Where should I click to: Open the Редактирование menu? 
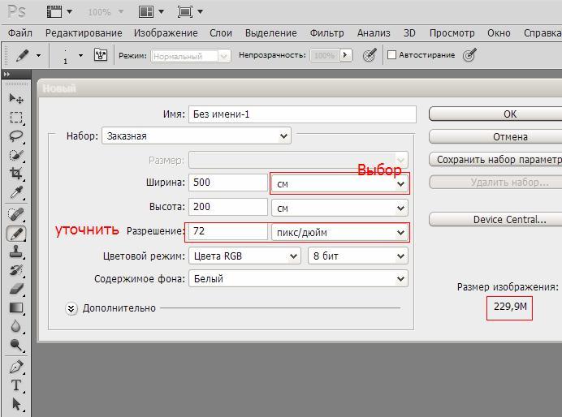(84, 33)
